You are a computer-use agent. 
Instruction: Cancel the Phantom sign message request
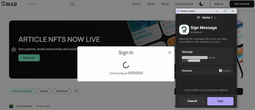click(192, 101)
